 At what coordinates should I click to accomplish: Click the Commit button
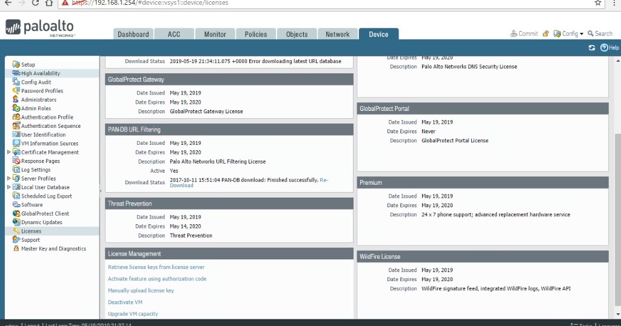(524, 33)
